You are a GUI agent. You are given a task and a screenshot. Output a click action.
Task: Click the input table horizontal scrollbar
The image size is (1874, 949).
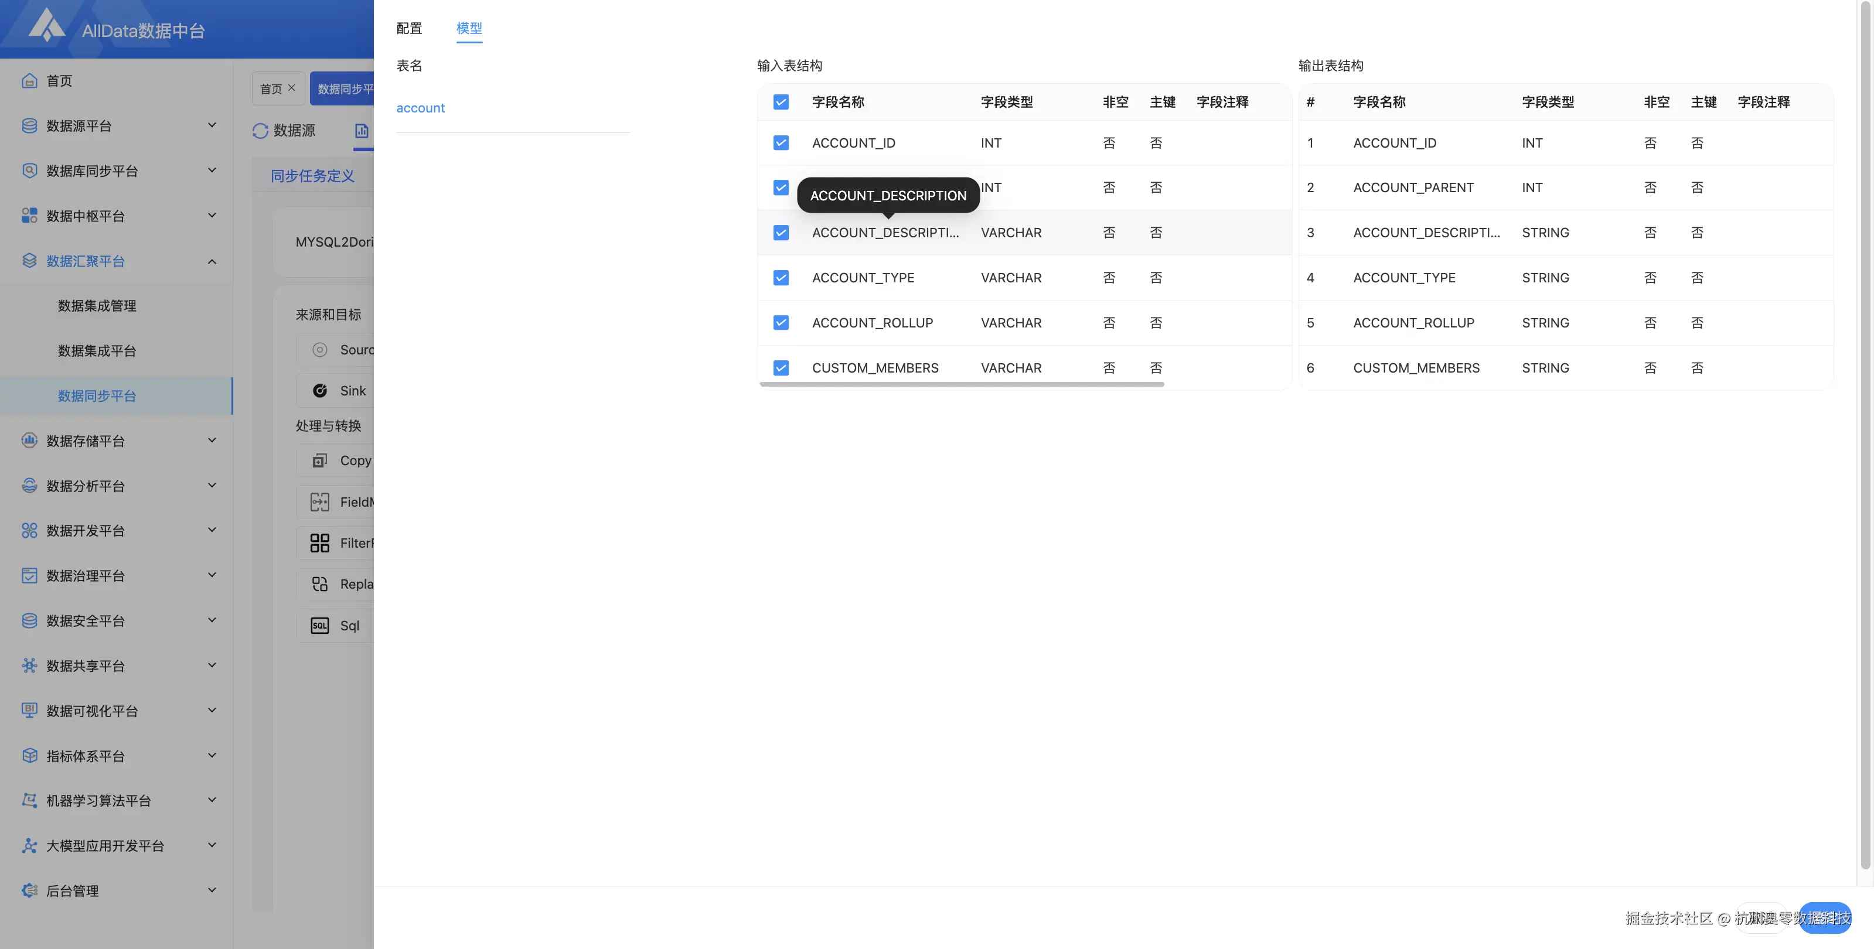(961, 384)
